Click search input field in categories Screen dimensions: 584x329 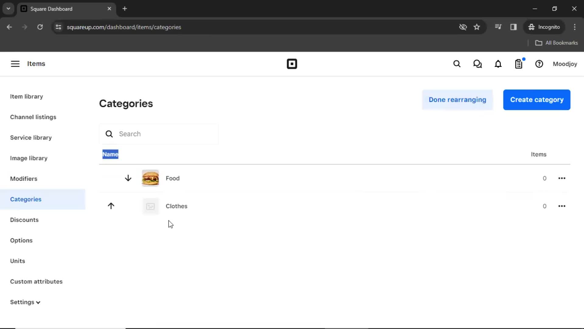click(160, 134)
